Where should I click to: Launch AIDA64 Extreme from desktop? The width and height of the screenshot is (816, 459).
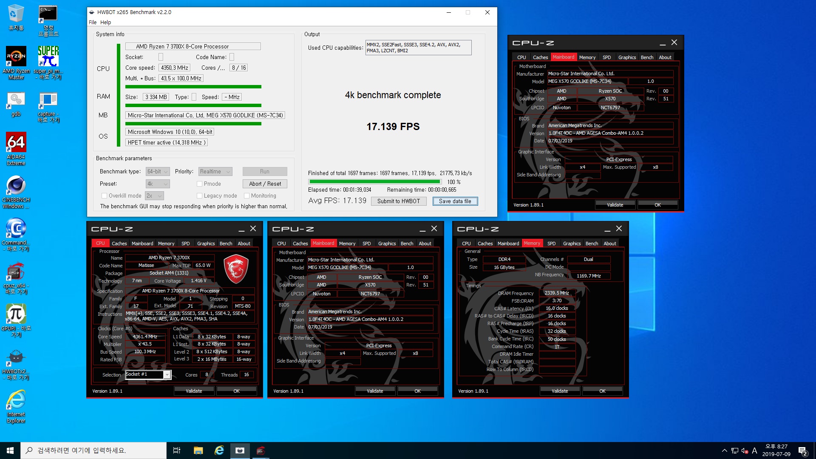tap(16, 149)
